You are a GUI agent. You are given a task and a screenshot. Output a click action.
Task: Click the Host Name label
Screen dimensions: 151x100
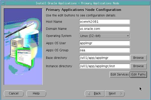tap(54, 21)
